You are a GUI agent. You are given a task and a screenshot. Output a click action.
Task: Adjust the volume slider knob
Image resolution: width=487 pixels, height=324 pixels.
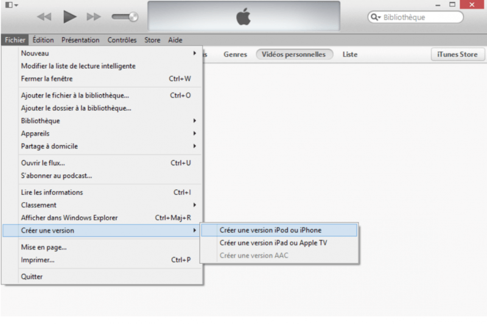click(133, 17)
